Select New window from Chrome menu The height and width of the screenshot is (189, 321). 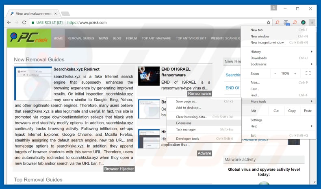(278, 36)
